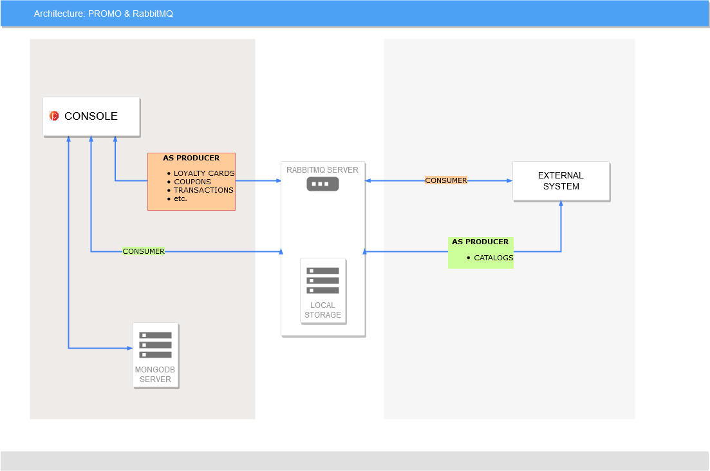Viewport: 710px width, 471px height.
Task: Select the EXTERNAL SYSTEM box
Action: pyautogui.click(x=561, y=181)
